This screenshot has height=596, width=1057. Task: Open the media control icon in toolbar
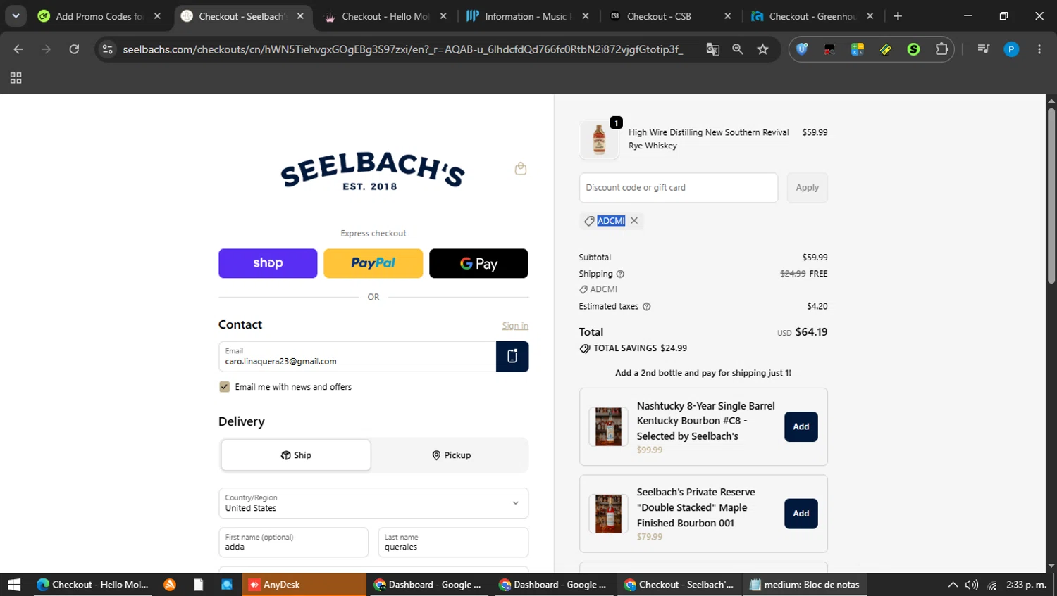(983, 49)
